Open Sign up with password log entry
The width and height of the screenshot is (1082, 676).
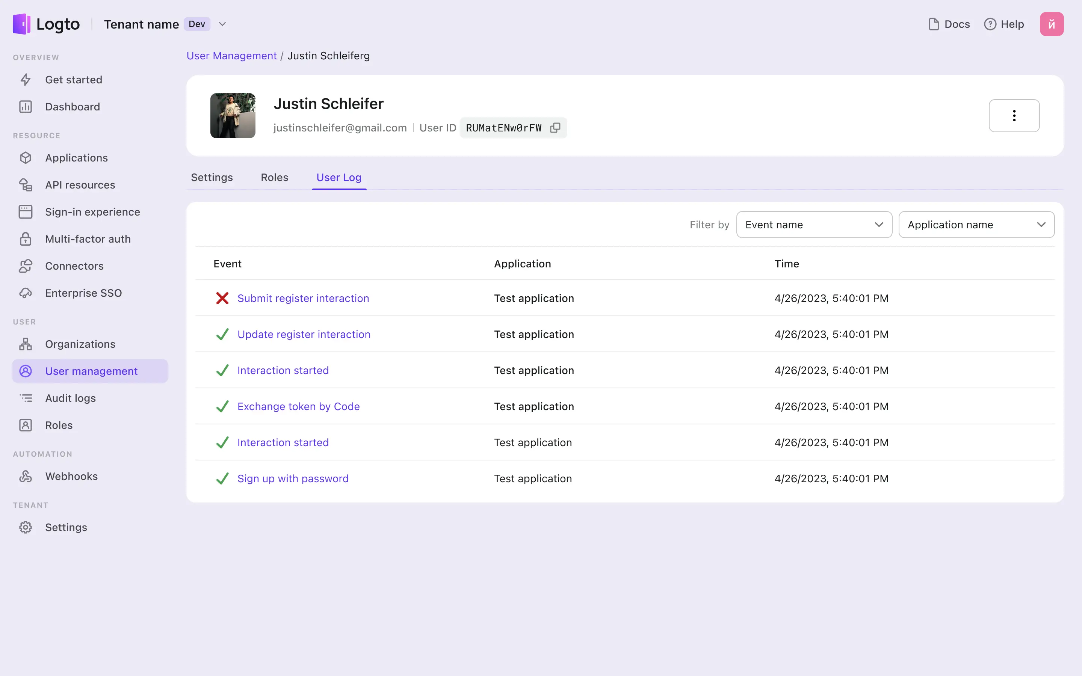[293, 478]
